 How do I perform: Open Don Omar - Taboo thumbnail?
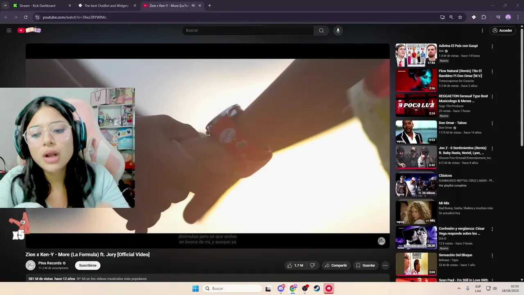click(416, 132)
